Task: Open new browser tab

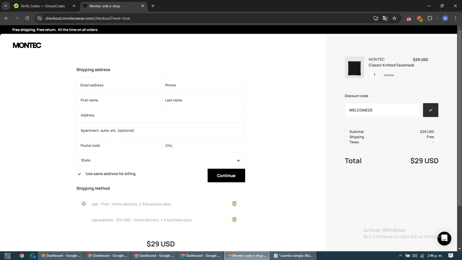Action: (153, 6)
